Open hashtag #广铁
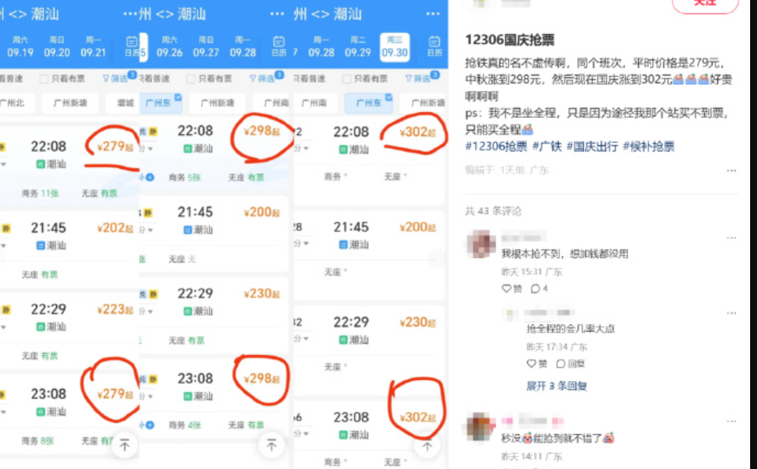This screenshot has width=757, height=469. [547, 146]
